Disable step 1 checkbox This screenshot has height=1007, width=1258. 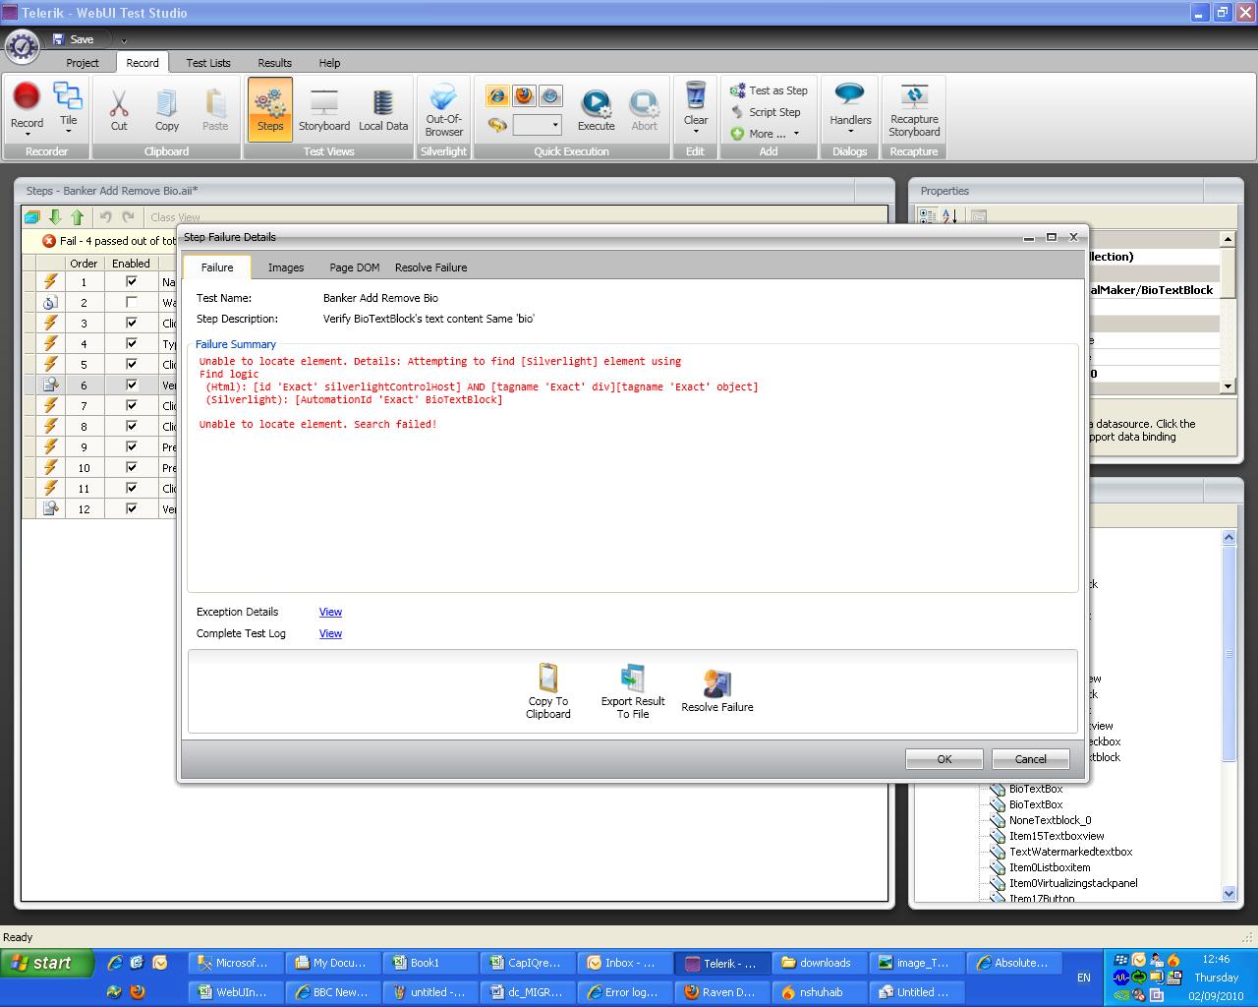tap(132, 282)
